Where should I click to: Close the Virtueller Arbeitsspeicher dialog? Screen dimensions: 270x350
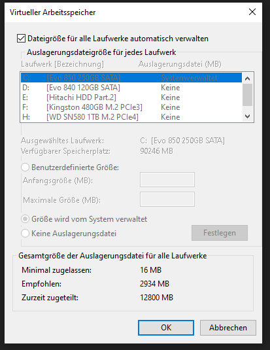click(252, 12)
